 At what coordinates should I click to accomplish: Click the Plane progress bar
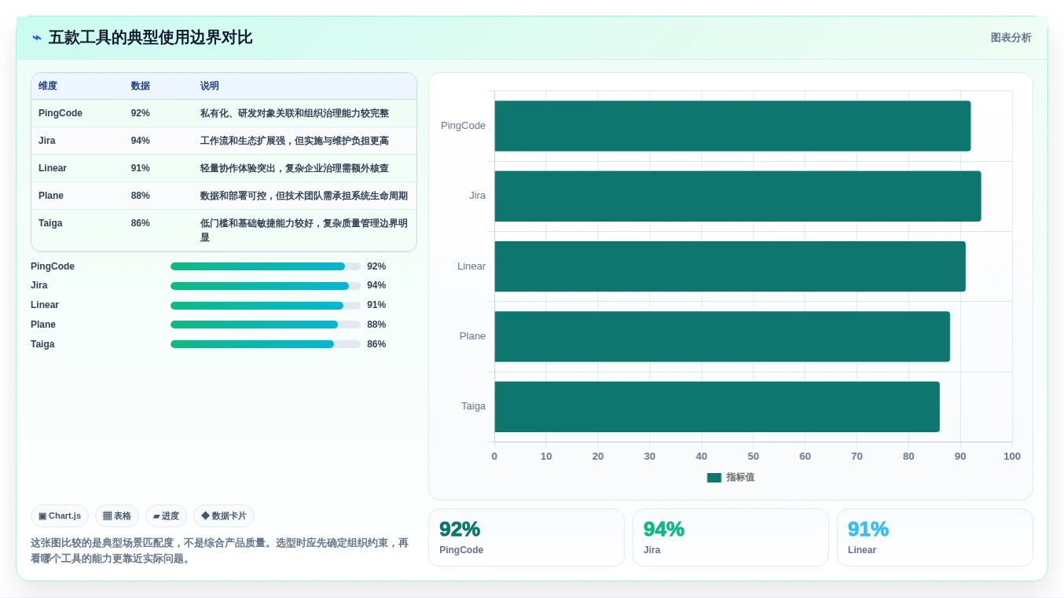(x=266, y=325)
